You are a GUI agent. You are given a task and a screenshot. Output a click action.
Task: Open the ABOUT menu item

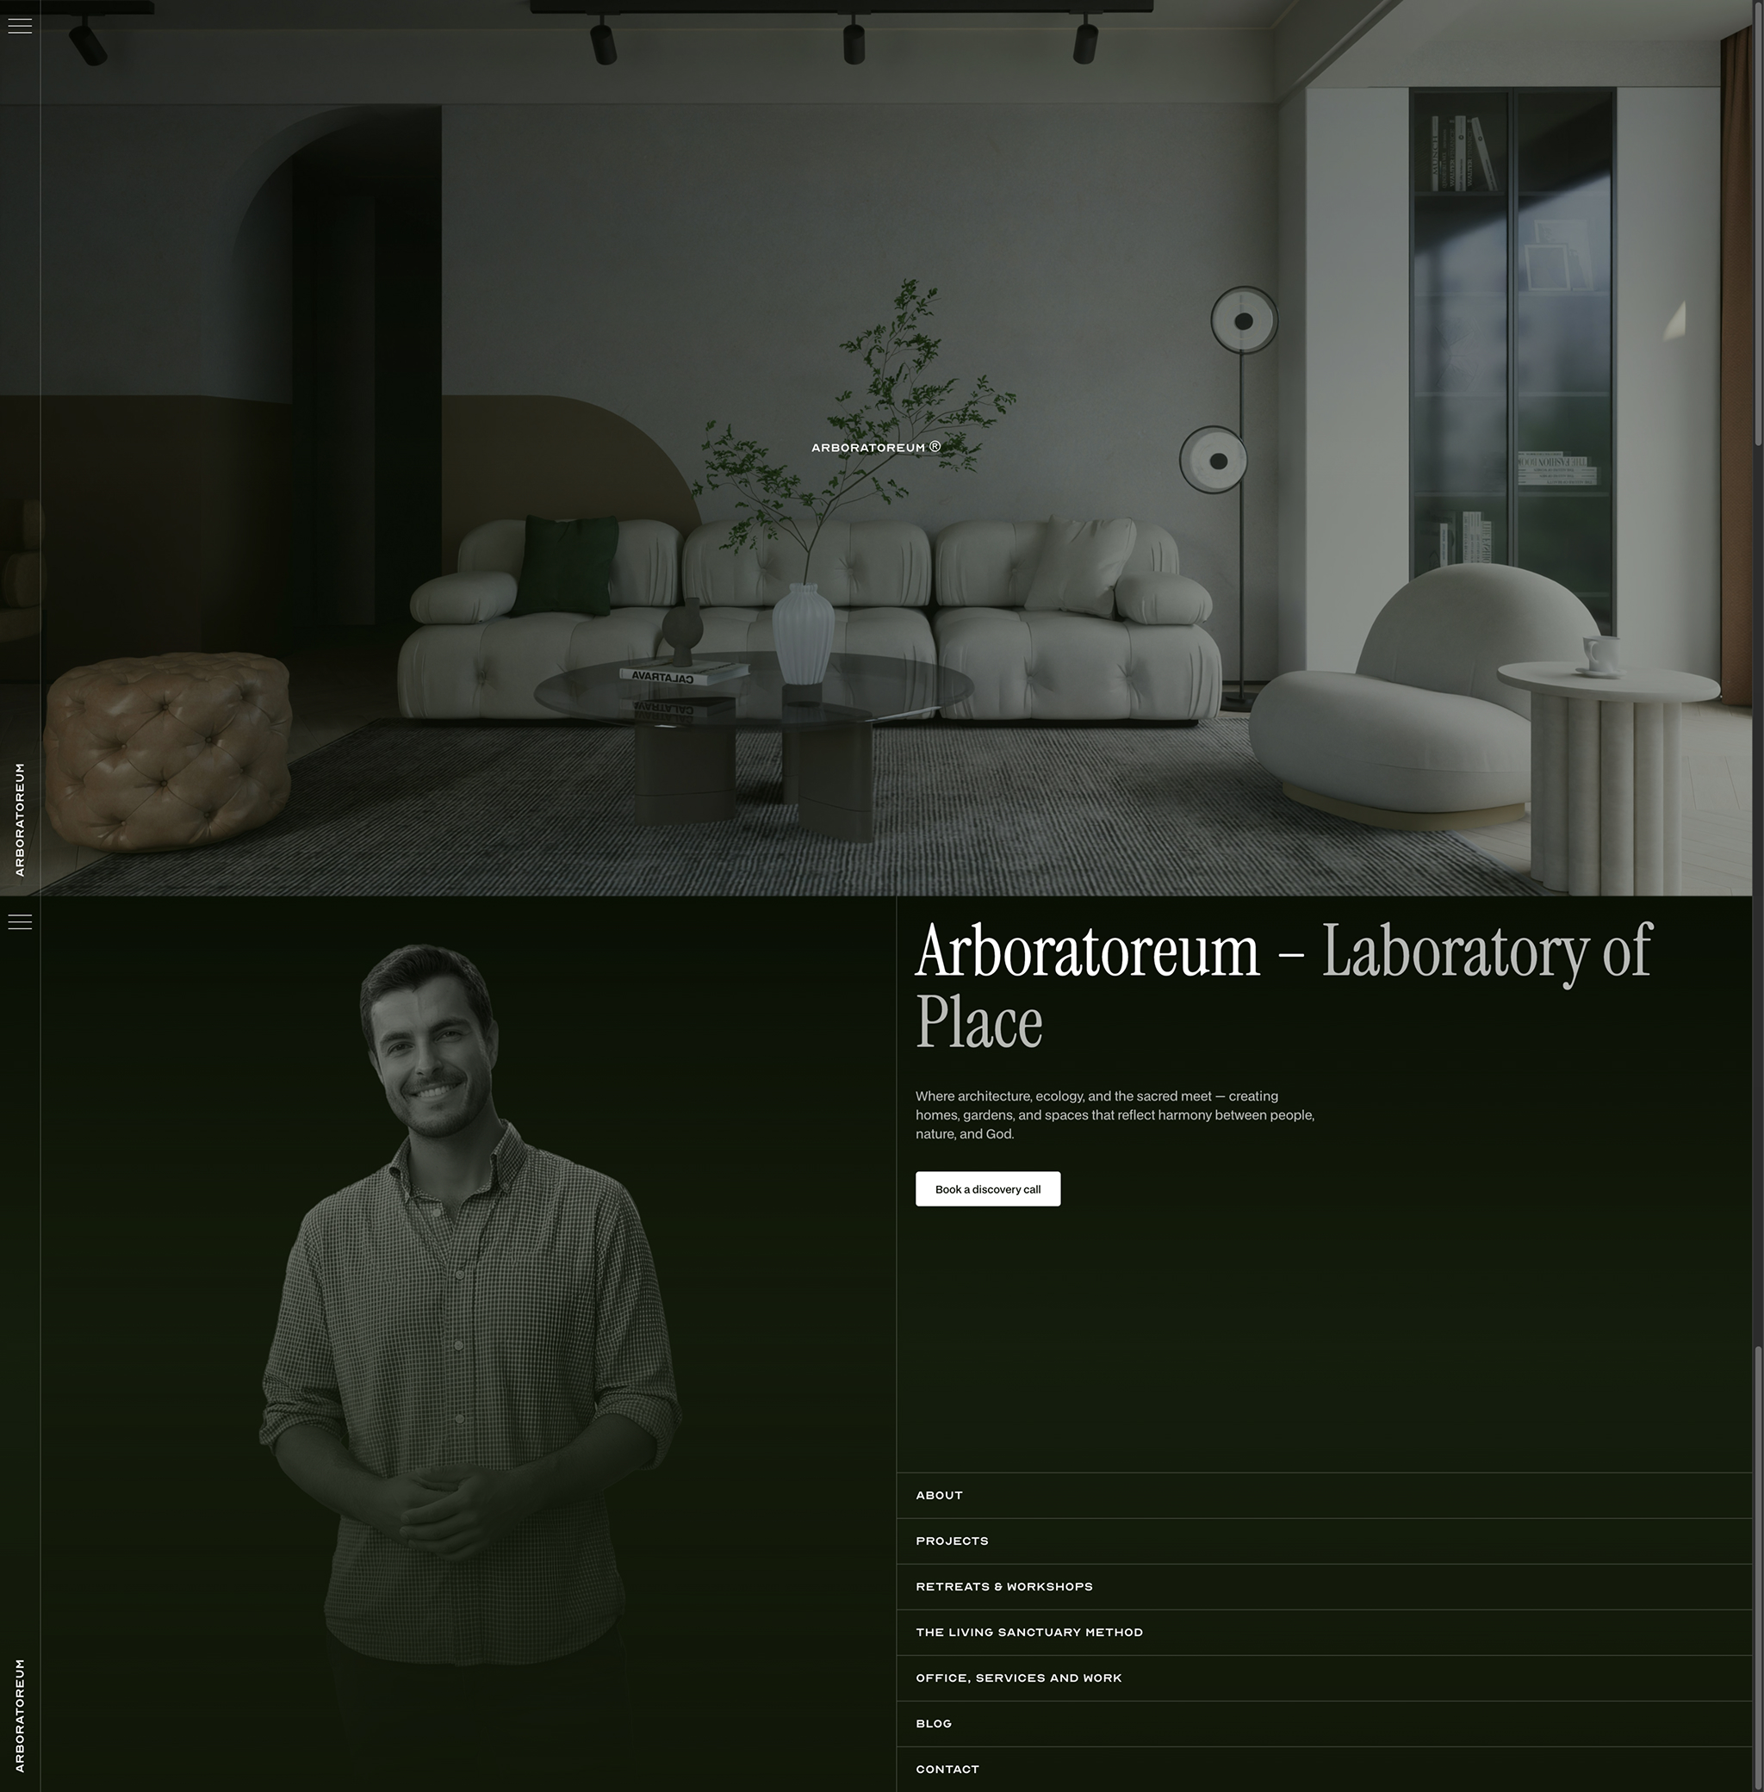point(939,1495)
